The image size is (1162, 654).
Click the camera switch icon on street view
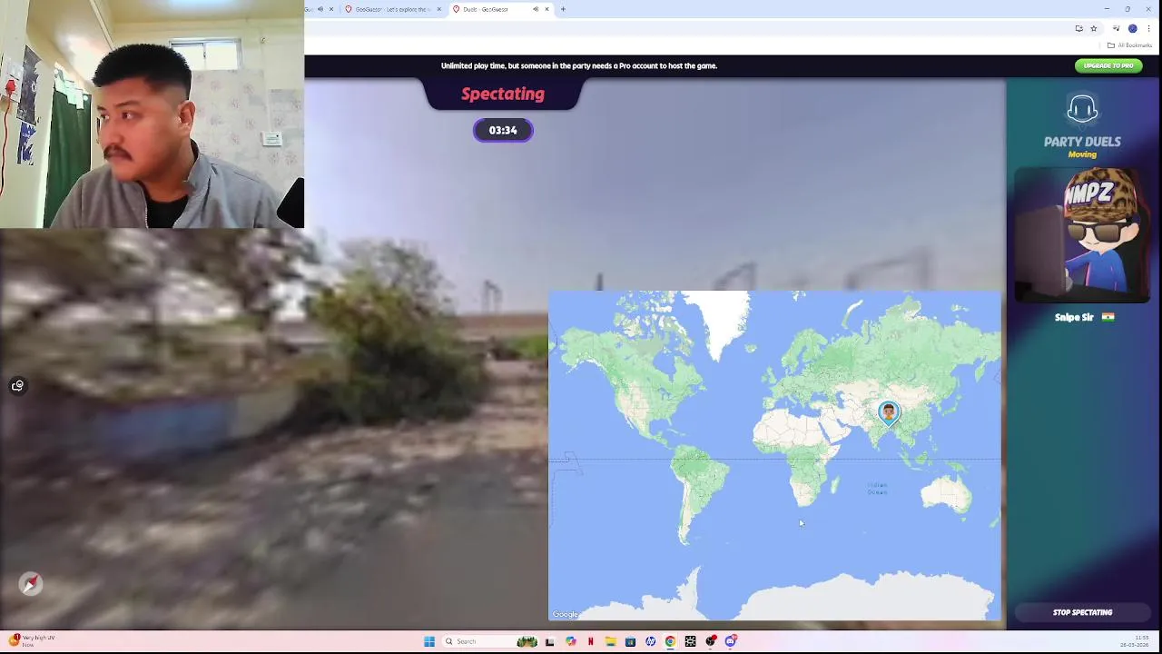(17, 386)
